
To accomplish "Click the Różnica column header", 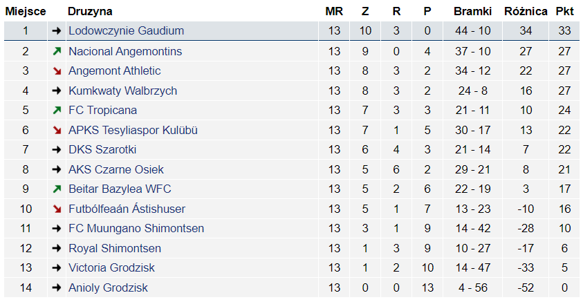I will click(526, 11).
